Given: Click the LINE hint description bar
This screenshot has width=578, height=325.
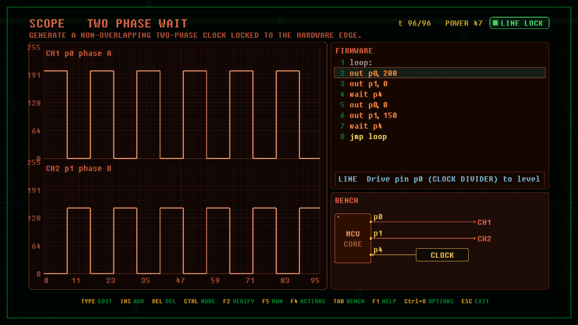Looking at the screenshot, I should pos(440,179).
